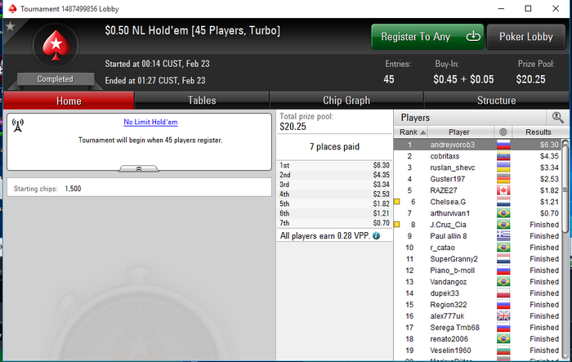Click the Poker Lobby button
Screen dimensions: 572x362
click(x=526, y=37)
